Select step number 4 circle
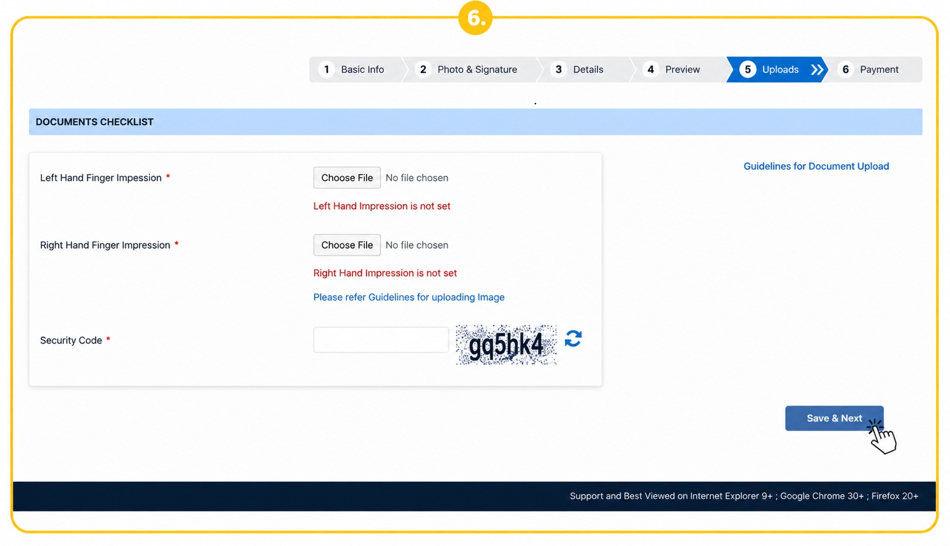Screen dimensions: 950x546 coord(651,69)
